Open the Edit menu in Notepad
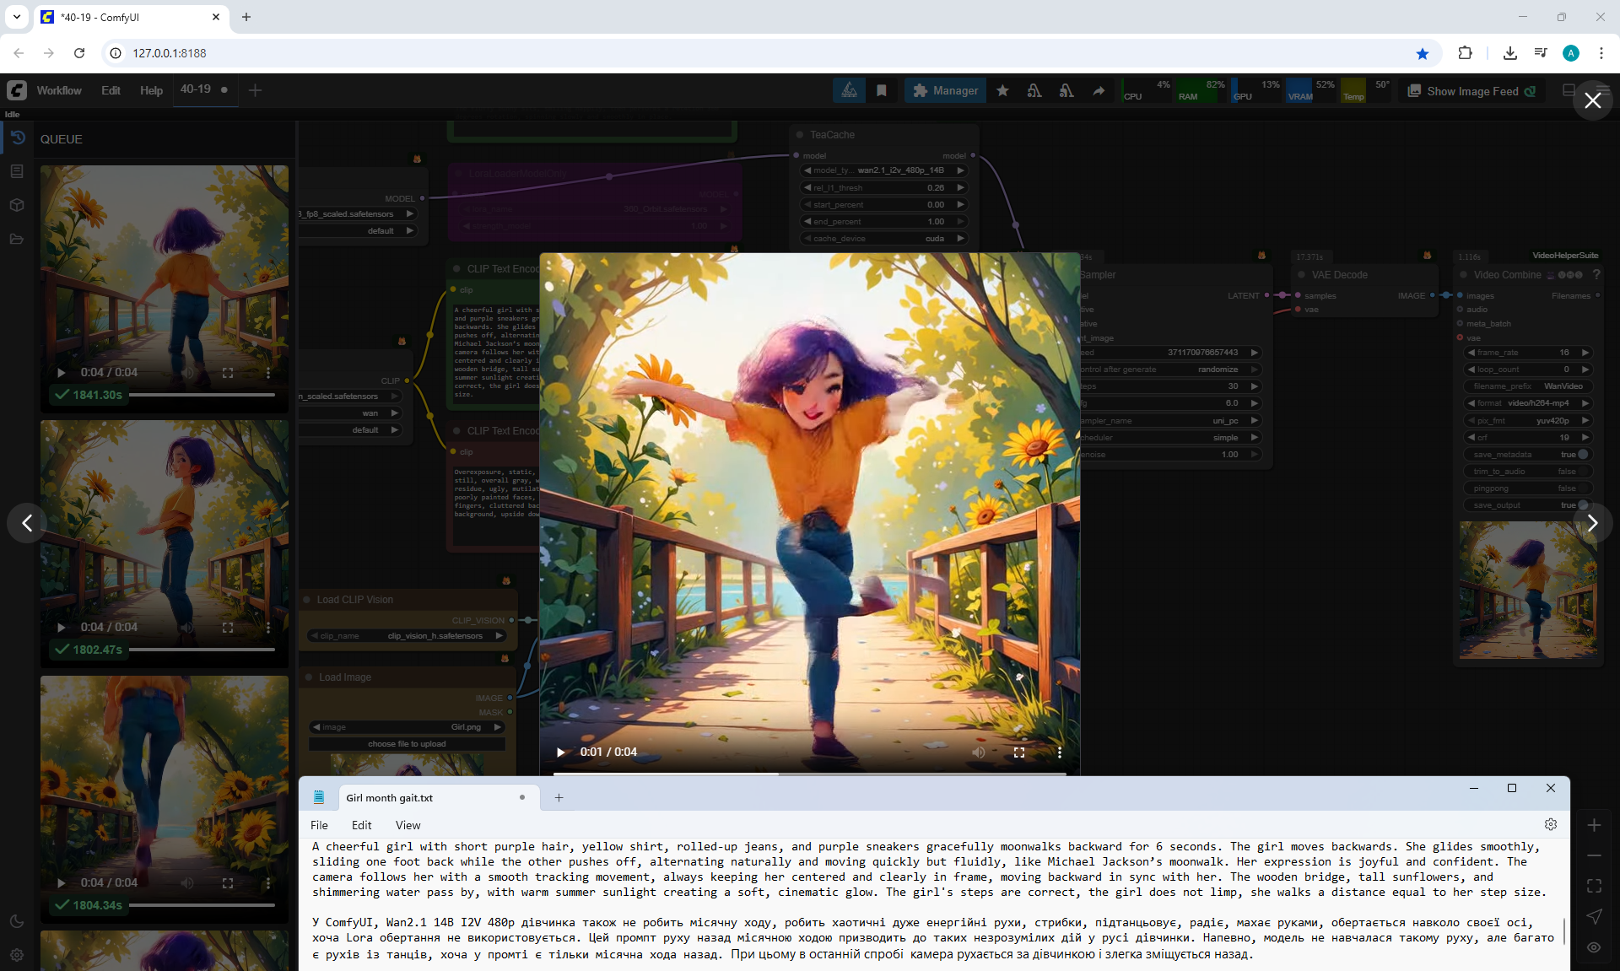The height and width of the screenshot is (971, 1620). click(x=361, y=825)
